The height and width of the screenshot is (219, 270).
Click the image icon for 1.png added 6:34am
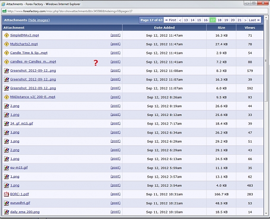pos(6,132)
